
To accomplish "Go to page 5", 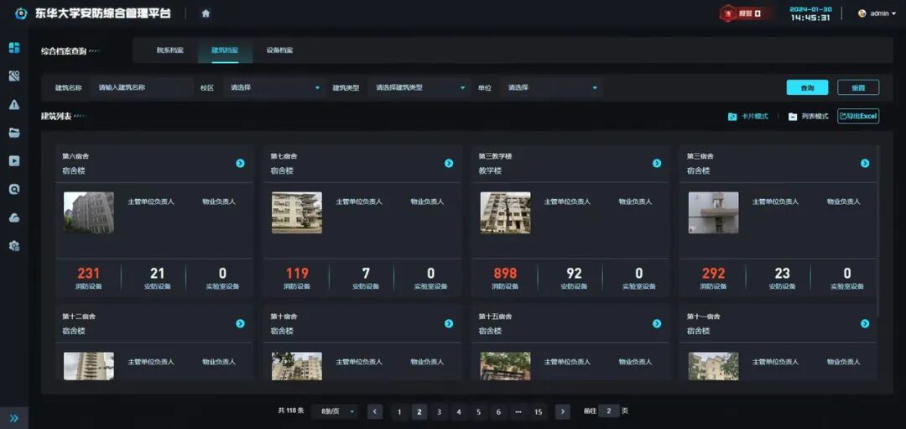I will (478, 411).
